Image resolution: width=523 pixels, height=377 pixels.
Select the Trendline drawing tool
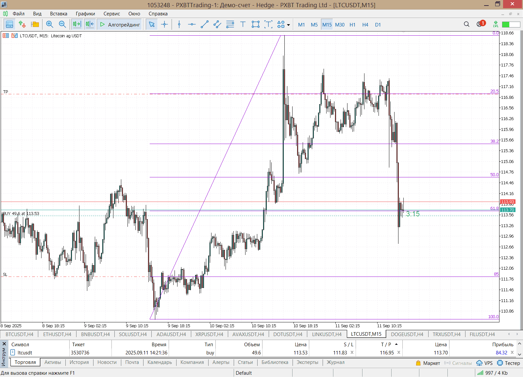(x=205, y=25)
